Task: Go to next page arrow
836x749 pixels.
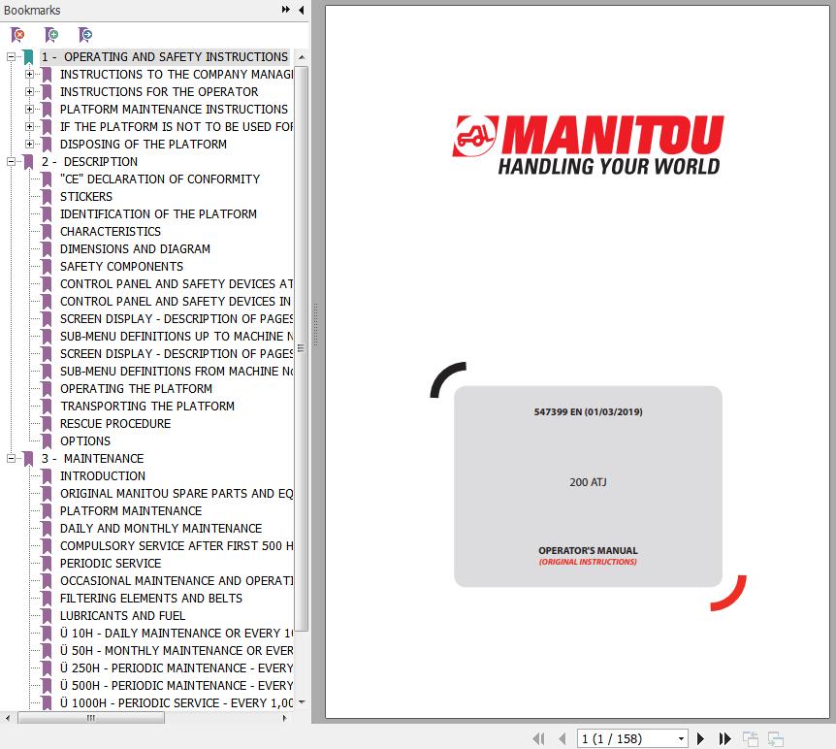Action: pos(700,739)
